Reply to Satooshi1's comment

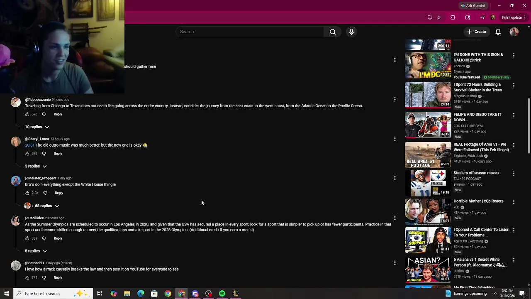tap(58, 277)
